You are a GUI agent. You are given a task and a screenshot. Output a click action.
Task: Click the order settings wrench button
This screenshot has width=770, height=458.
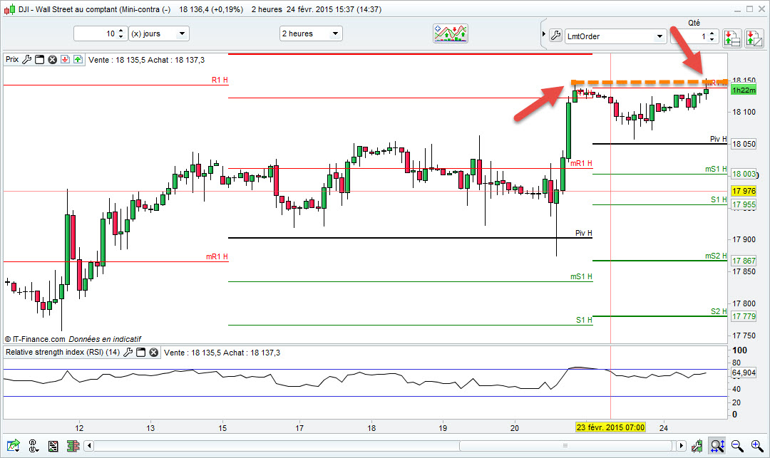click(555, 36)
